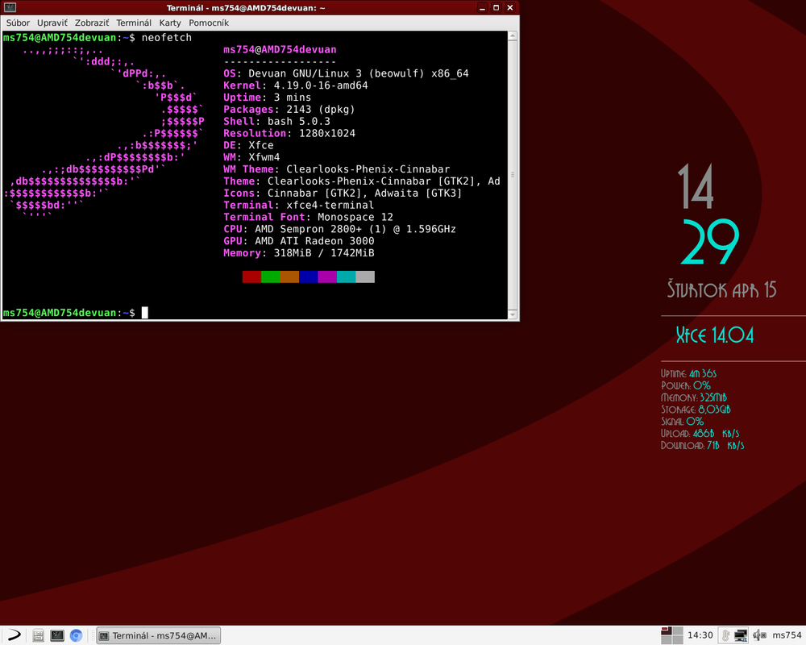Click the 'GPU: AMD ATI Radeon 3000' line

(299, 241)
